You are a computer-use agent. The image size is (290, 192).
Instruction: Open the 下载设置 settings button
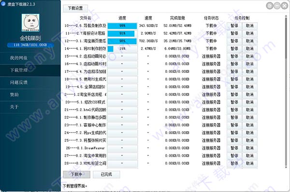point(75,8)
